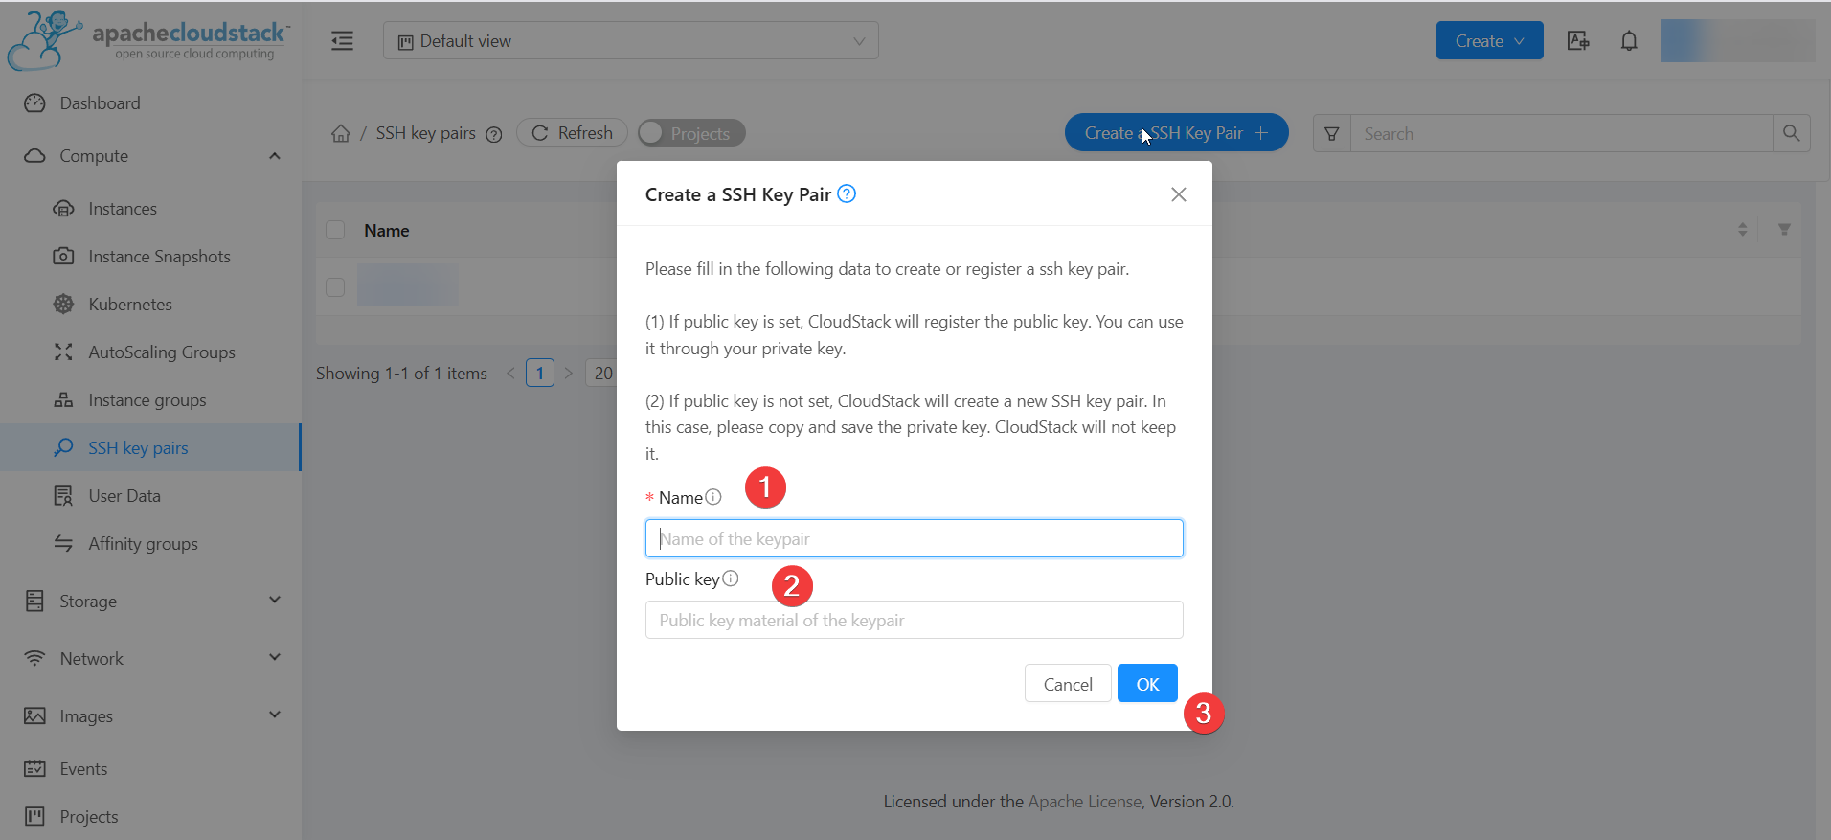Click the Public key info icon
This screenshot has height=840, width=1831.
pyautogui.click(x=731, y=579)
